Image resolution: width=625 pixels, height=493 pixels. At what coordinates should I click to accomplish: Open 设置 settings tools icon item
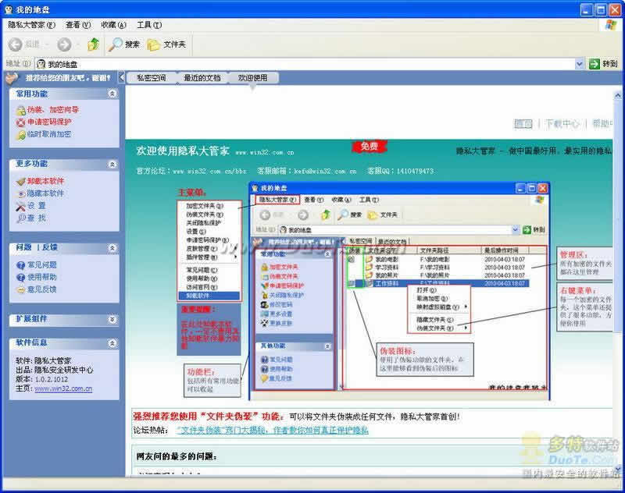(x=31, y=206)
